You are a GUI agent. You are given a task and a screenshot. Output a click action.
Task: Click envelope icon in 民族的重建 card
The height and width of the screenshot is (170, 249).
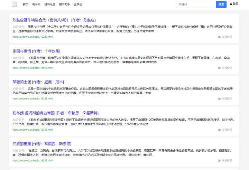point(219,161)
